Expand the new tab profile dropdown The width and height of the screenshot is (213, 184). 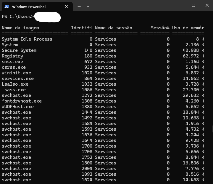(x=88, y=7)
